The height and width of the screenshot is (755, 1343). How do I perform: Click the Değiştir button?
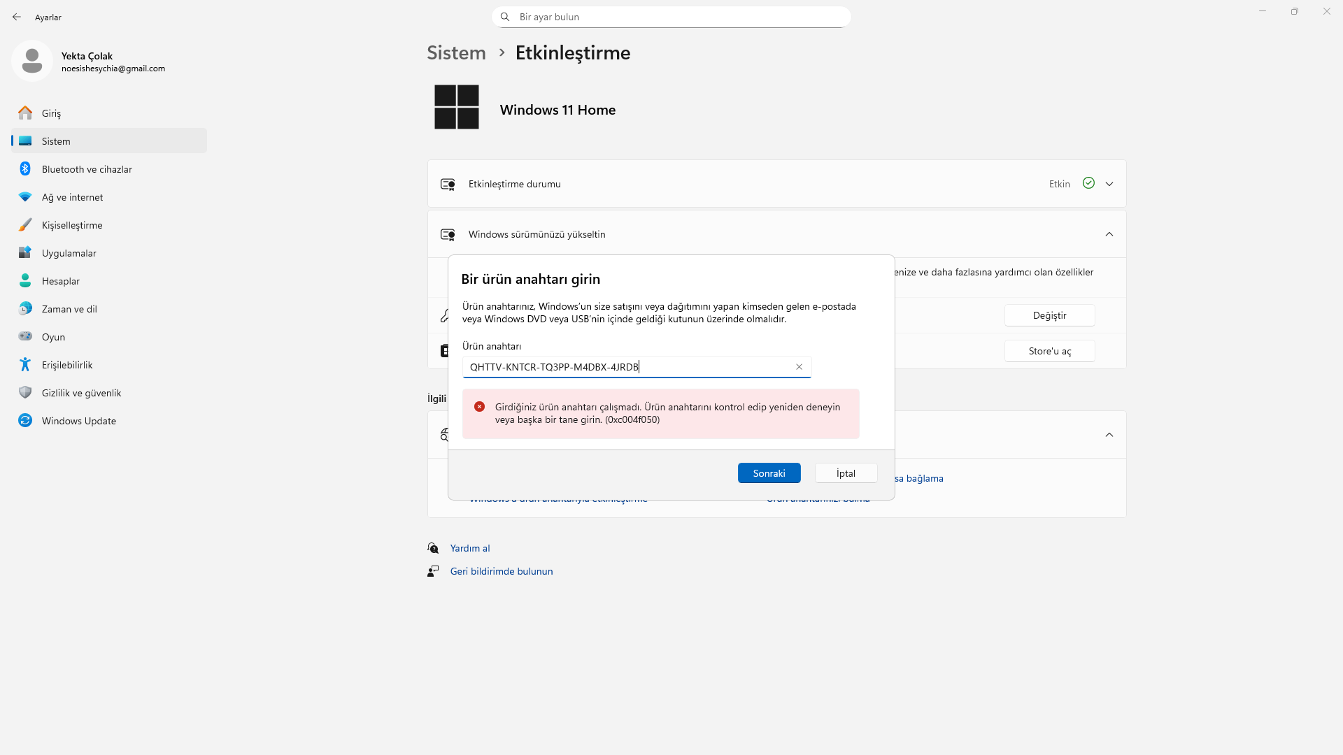pyautogui.click(x=1049, y=315)
